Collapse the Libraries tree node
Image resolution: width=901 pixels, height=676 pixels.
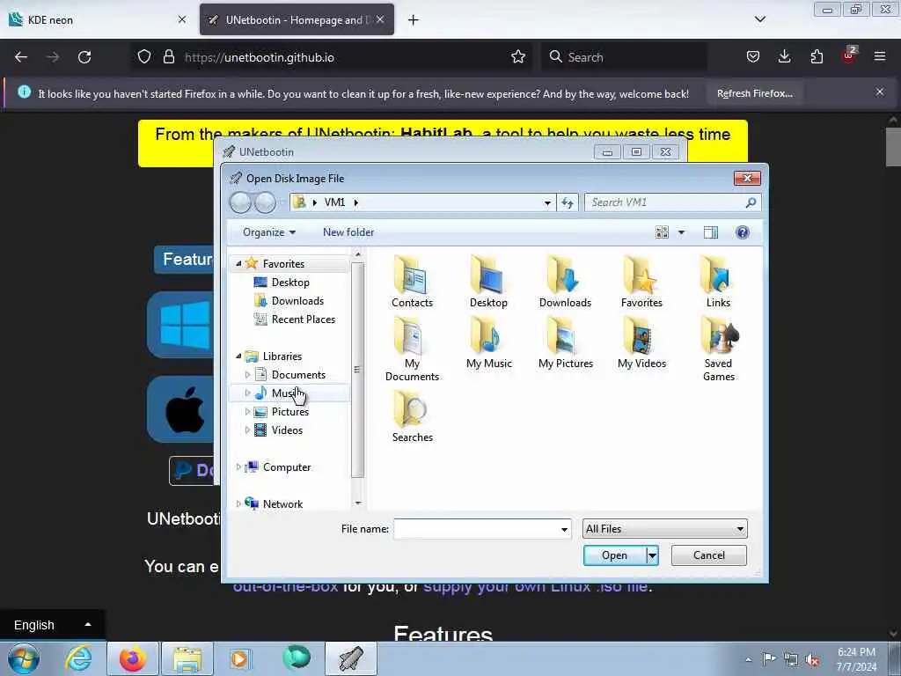(x=238, y=356)
